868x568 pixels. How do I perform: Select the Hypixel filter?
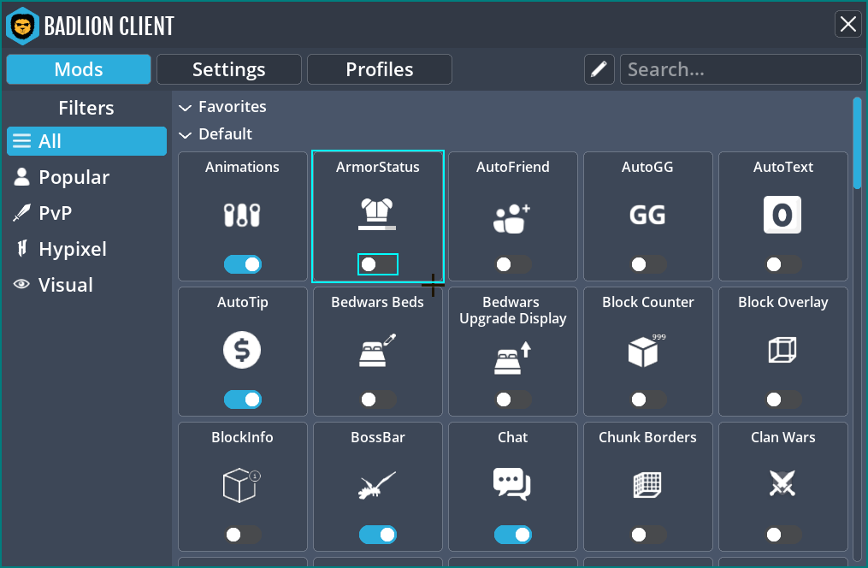point(86,249)
